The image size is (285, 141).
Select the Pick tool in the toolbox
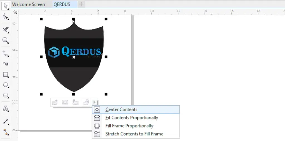tap(6, 6)
